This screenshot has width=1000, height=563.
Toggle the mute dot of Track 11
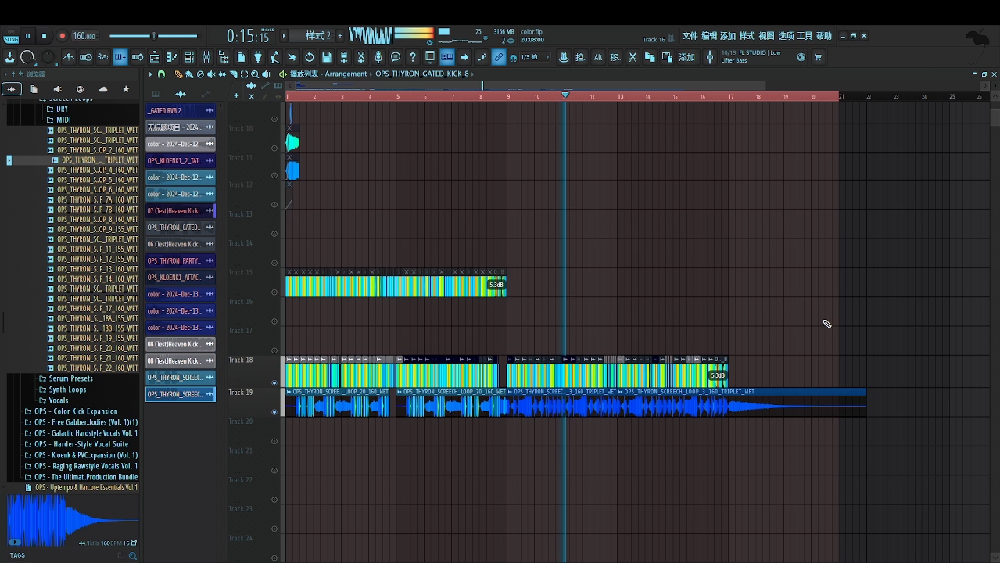[x=274, y=177]
